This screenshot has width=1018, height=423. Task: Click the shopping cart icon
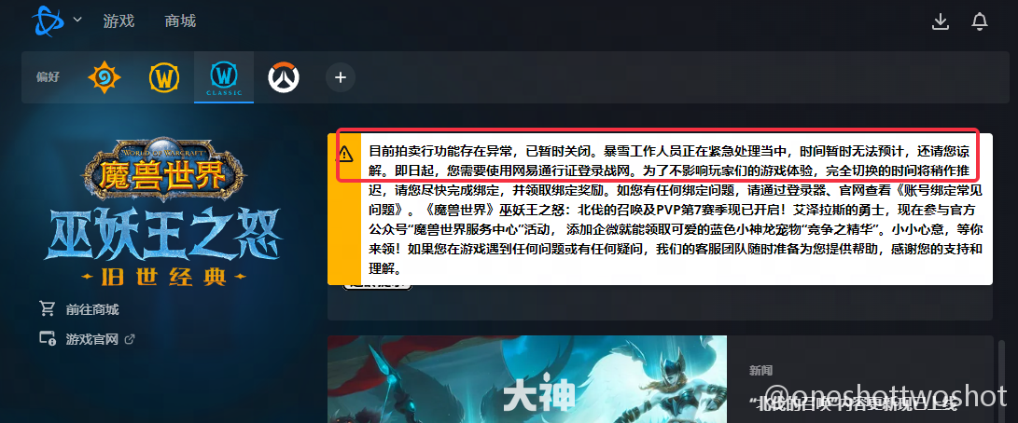[x=48, y=308]
